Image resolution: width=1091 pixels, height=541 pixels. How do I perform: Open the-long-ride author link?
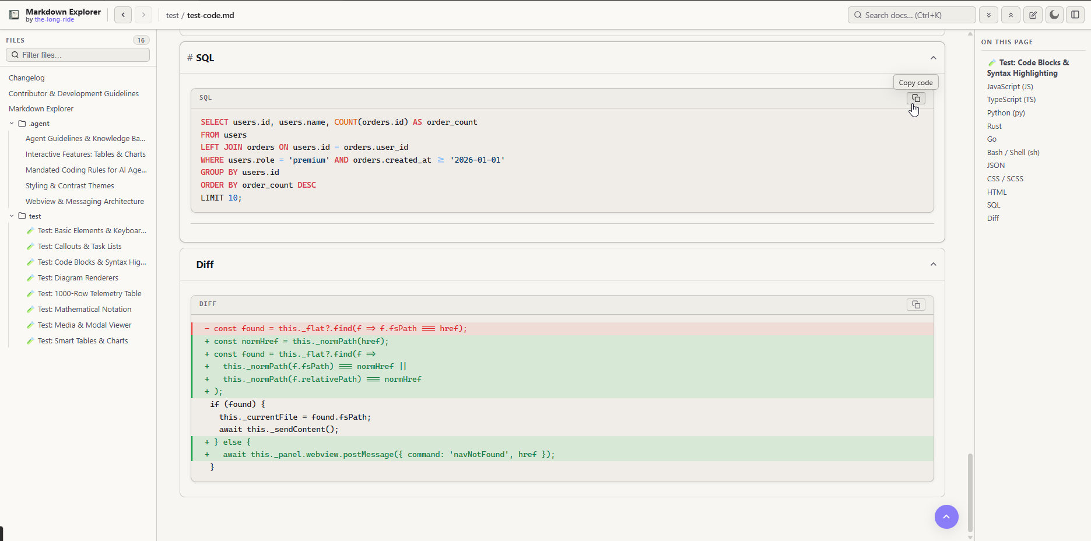click(x=54, y=20)
